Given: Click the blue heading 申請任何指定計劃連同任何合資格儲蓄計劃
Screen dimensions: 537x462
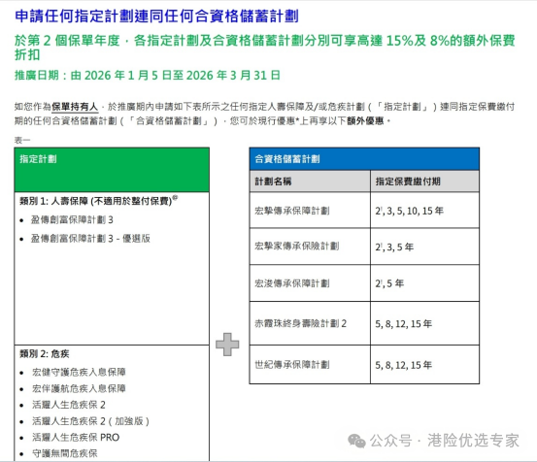Looking at the screenshot, I should coord(156,16).
